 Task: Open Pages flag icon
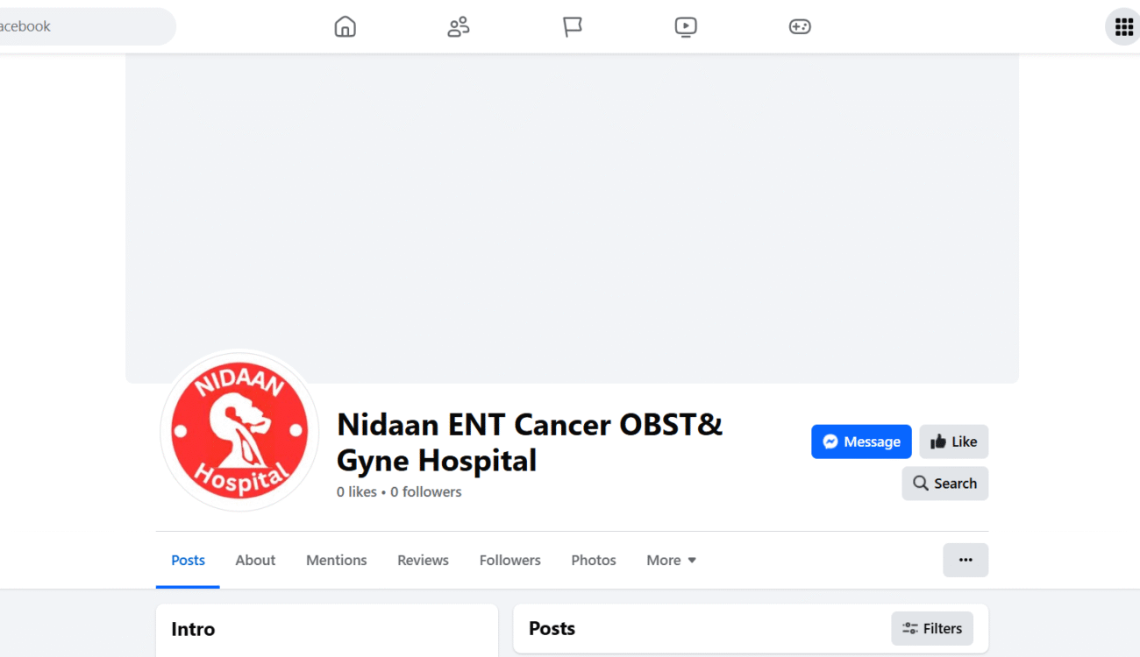[573, 26]
